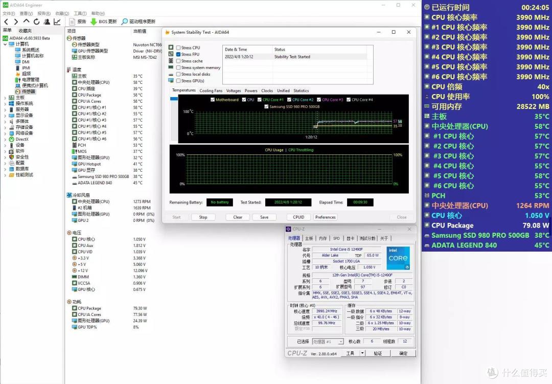
Task: Open the 文件(F) menu
Action: [x=9, y=13]
